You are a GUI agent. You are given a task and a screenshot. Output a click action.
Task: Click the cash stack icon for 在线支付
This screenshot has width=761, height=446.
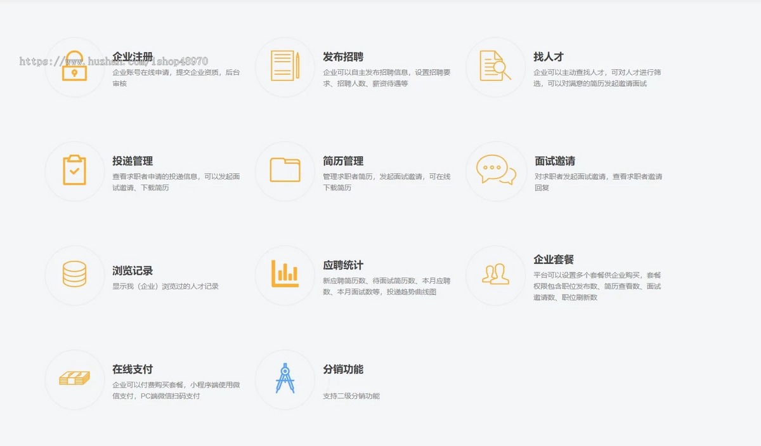[x=74, y=378]
